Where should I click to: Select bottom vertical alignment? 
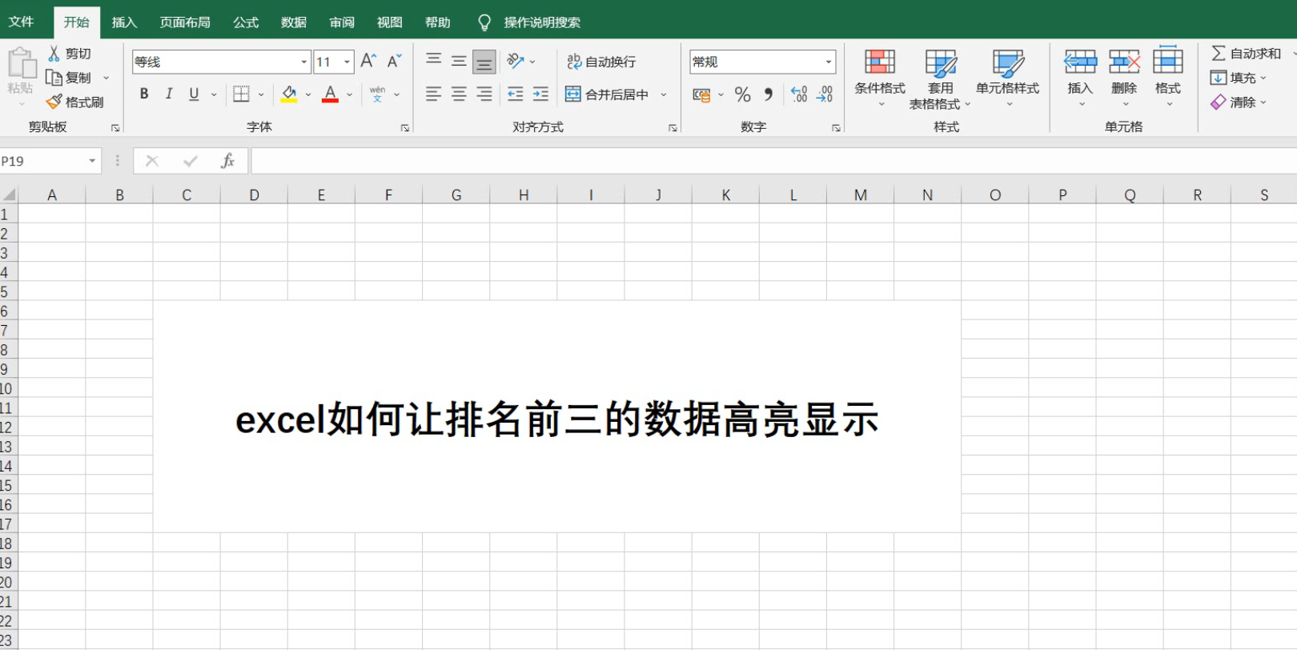coord(484,61)
